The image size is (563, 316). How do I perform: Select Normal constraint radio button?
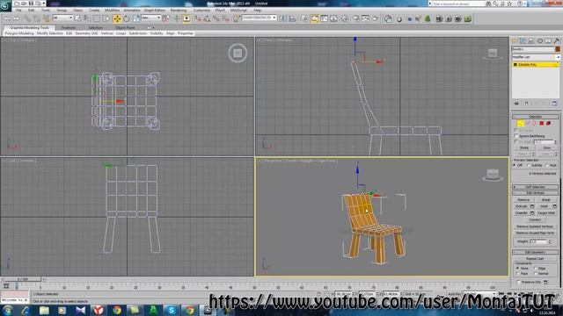tap(536, 273)
